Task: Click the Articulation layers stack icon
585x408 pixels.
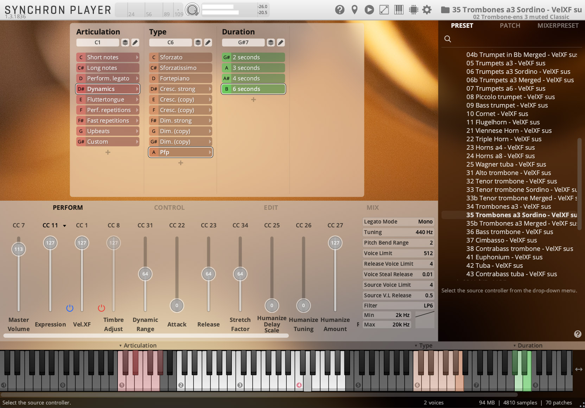Action: coord(125,43)
